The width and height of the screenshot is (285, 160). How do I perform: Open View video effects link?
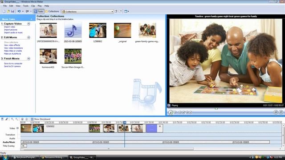tap(12, 45)
